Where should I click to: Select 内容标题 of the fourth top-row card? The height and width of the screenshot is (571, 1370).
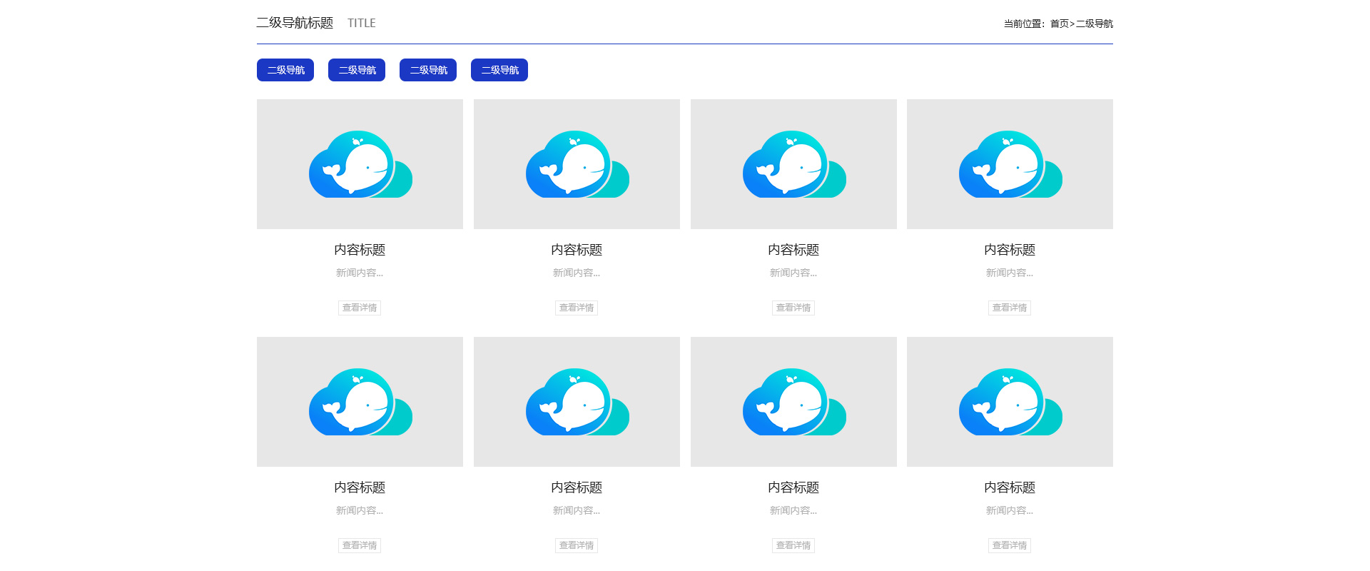click(x=1010, y=250)
